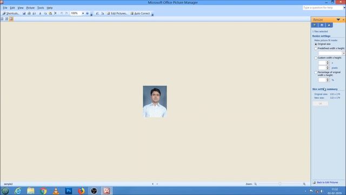
Task: Expand toolbar options after zoom box
Action: point(91,14)
